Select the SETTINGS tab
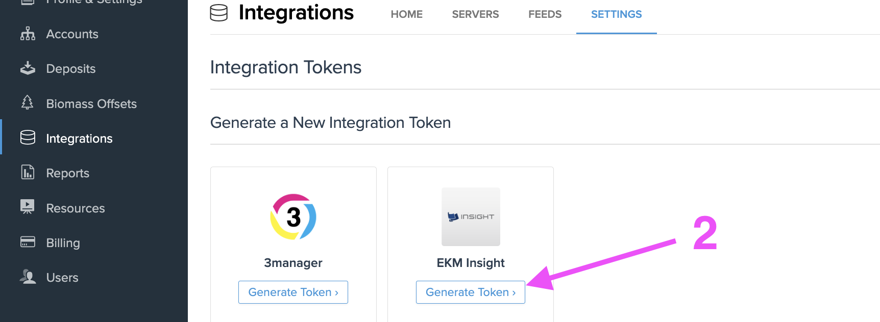Image resolution: width=880 pixels, height=322 pixels. pos(616,14)
